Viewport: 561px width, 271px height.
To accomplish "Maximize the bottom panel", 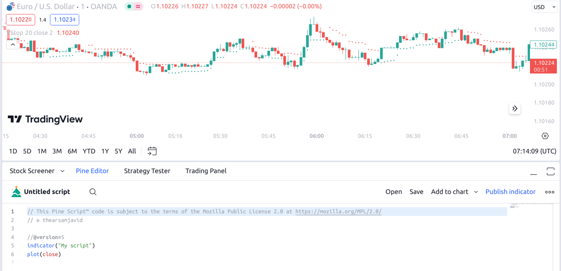I will click(551, 171).
